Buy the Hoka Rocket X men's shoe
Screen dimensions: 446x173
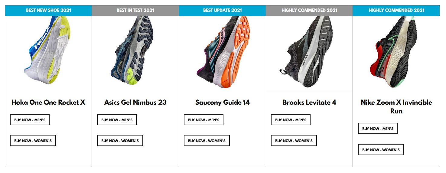(x=30, y=120)
